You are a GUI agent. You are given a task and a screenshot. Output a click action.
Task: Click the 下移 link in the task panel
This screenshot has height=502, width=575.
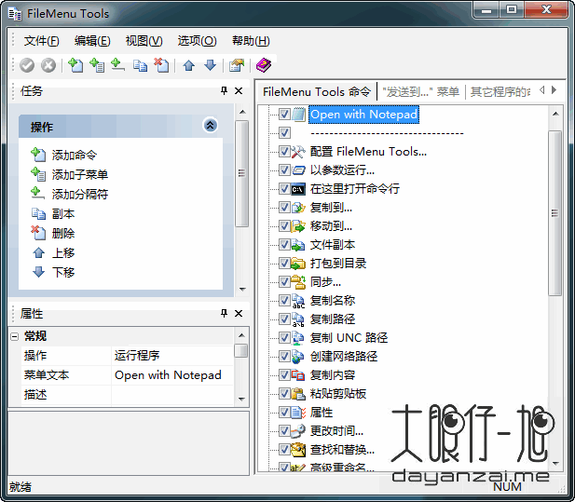pyautogui.click(x=63, y=272)
